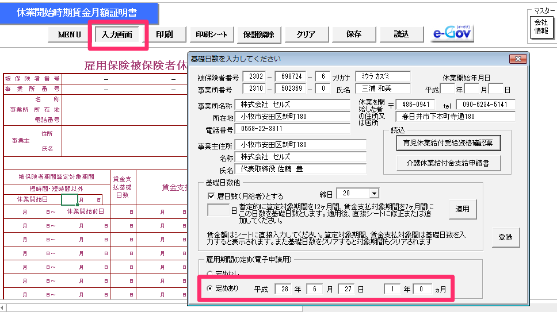The height and width of the screenshot is (312, 557).
Task: Click the 印刷 toolbar button
Action: tap(164, 34)
